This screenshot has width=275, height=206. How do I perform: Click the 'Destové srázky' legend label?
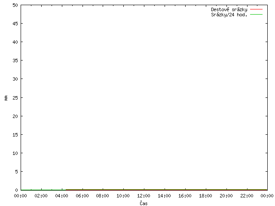(229, 9)
